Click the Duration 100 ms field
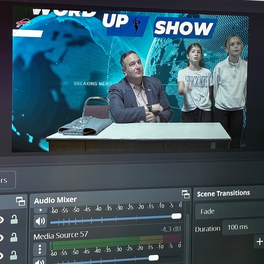The image size is (264, 264). (x=243, y=227)
